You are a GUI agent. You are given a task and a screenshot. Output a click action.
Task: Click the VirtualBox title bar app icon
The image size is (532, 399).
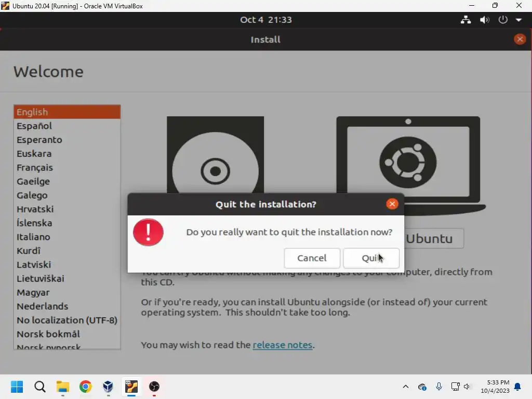5,6
